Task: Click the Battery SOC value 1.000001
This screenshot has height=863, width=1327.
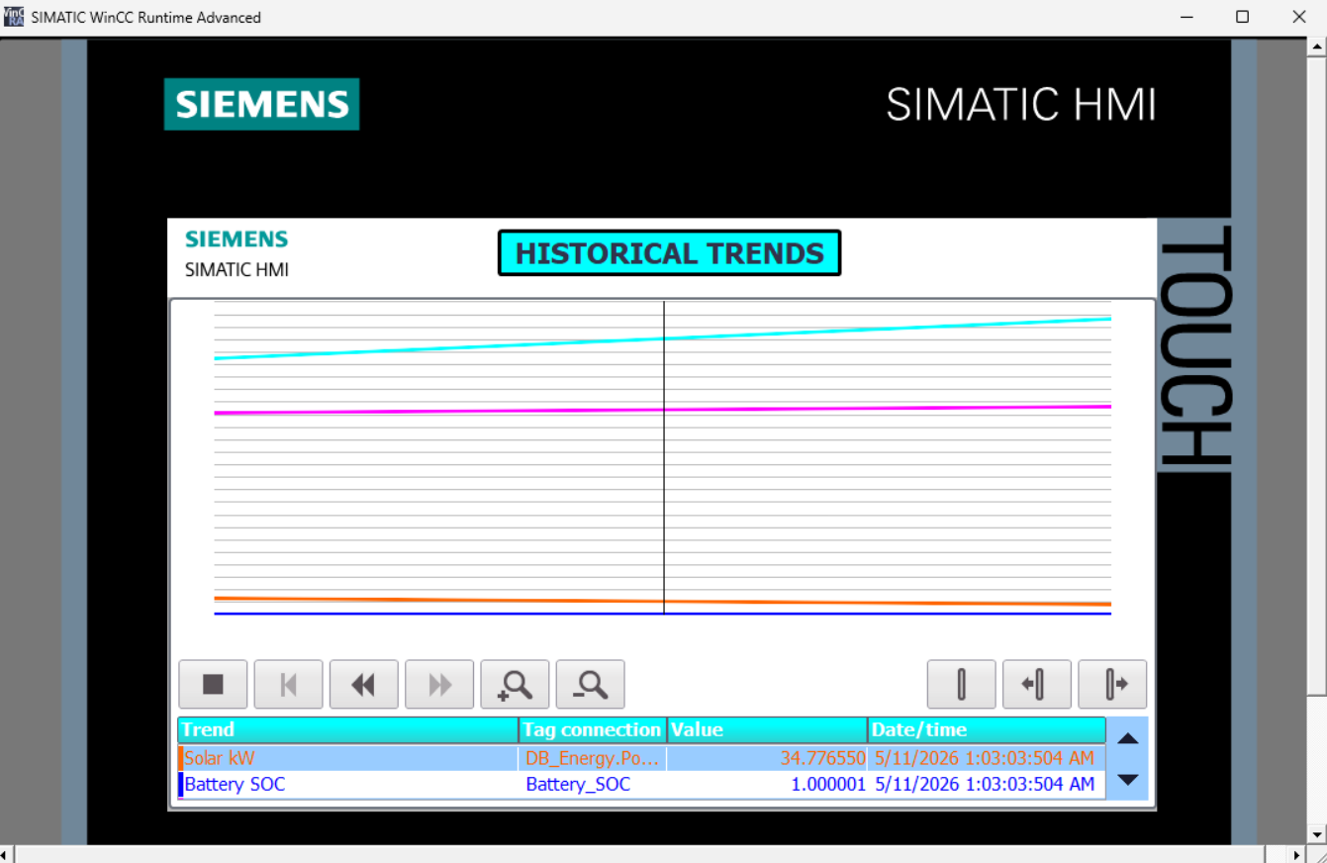Action: [x=827, y=785]
